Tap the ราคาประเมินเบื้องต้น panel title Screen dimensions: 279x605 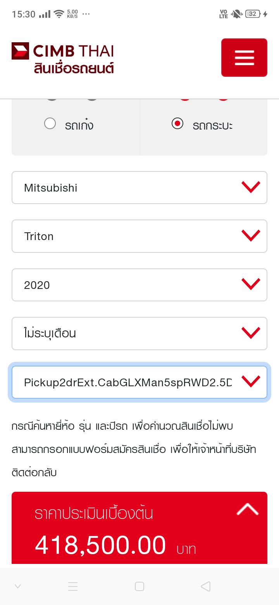click(x=94, y=513)
